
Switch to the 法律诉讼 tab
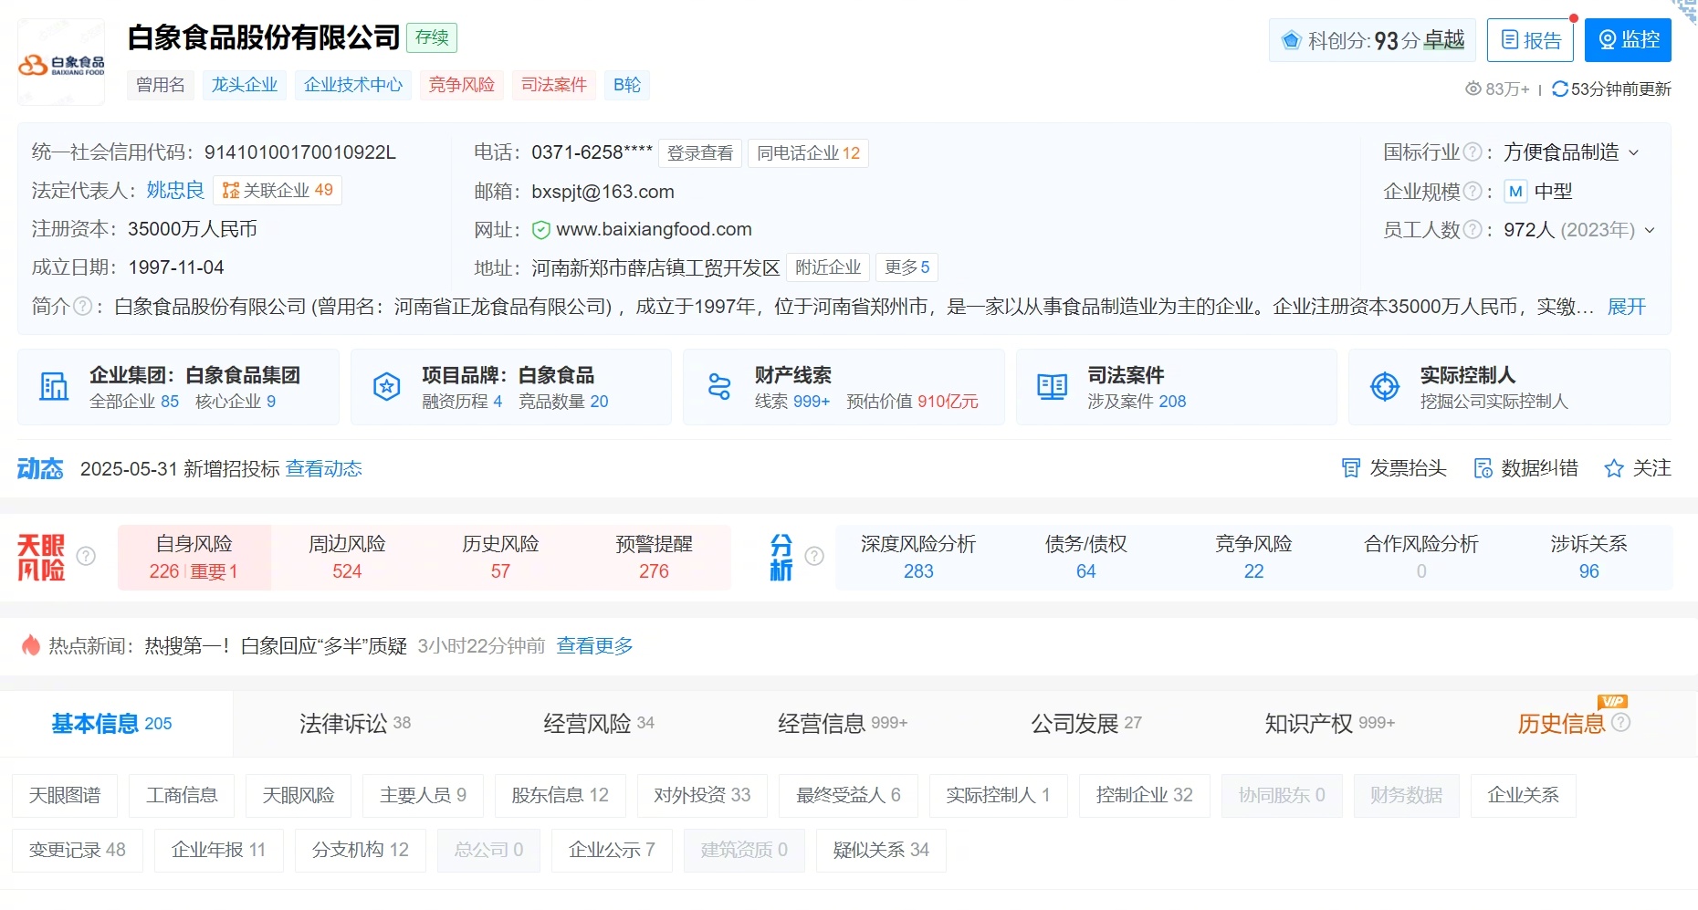pyautogui.click(x=355, y=723)
